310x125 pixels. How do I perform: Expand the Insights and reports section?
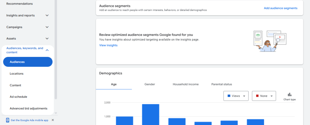click(x=47, y=15)
